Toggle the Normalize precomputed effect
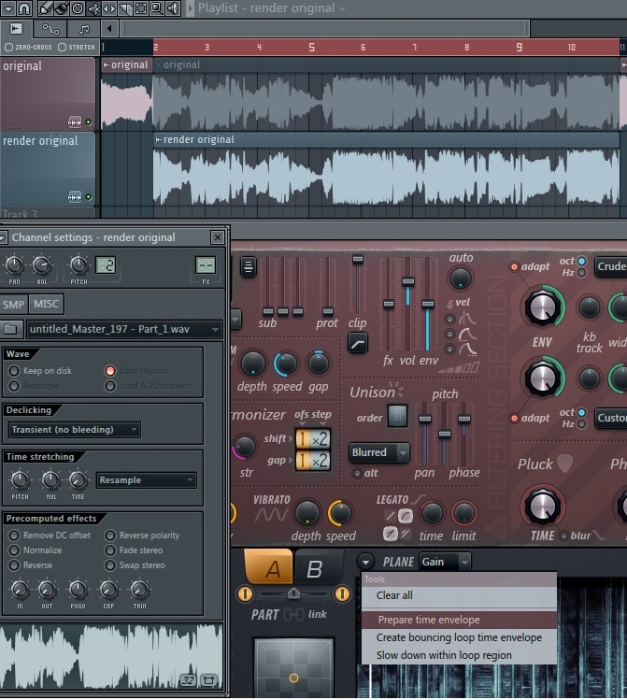Image resolution: width=627 pixels, height=700 pixels. 14,550
